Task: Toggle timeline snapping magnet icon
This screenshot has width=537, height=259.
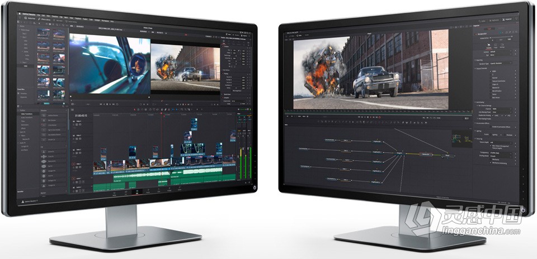Action: 162,109
